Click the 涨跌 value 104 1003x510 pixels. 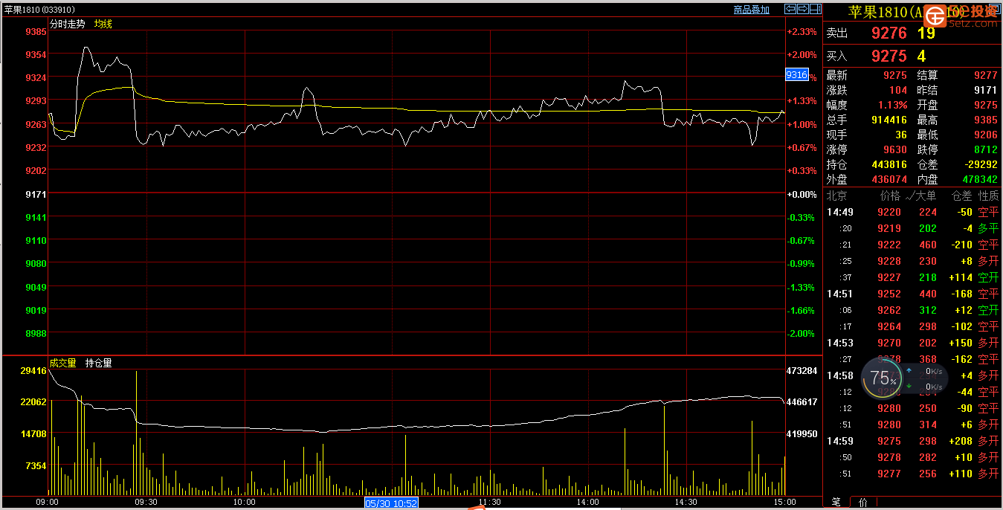tap(898, 90)
